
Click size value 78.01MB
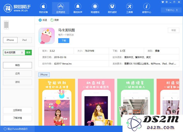click(89, 51)
